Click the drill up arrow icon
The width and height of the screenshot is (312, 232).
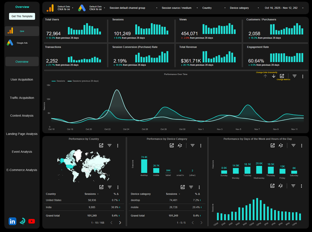(265, 76)
